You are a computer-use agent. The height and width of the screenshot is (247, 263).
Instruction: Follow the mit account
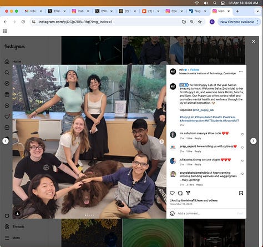pos(195,70)
